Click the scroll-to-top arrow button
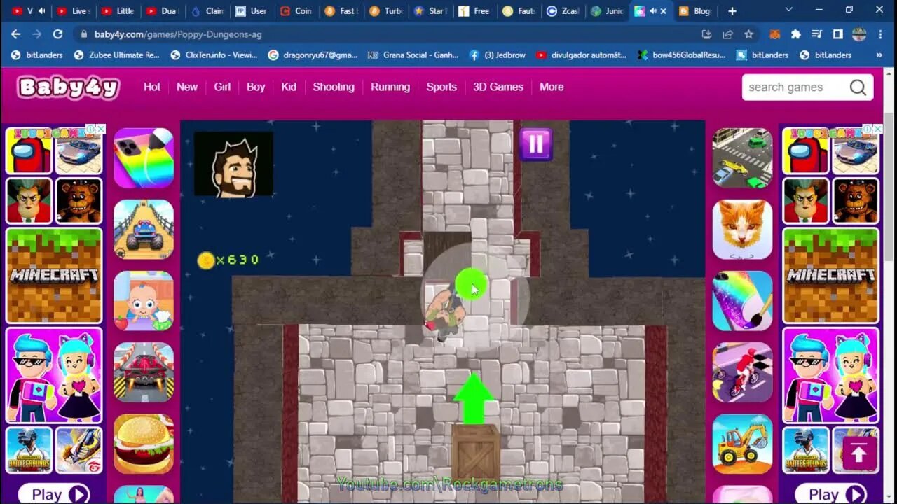This screenshot has width=897, height=504. [858, 454]
